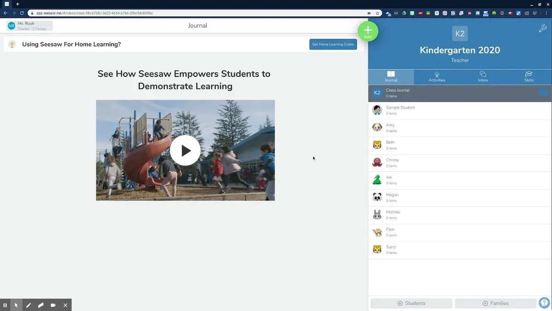Click the red ABP extension icon
Viewport: 552px width, 311px height.
(420, 13)
